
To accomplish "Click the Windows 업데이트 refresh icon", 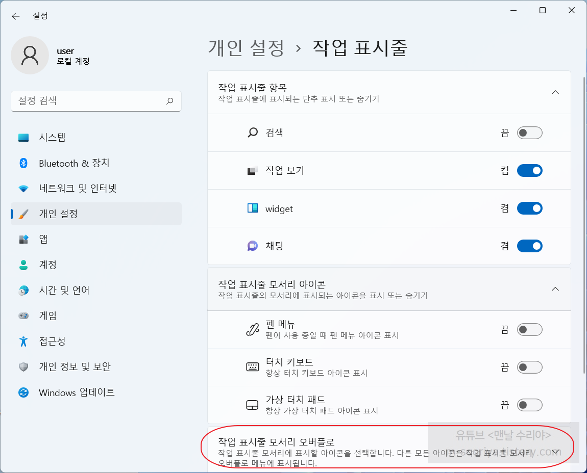I will coord(23,392).
